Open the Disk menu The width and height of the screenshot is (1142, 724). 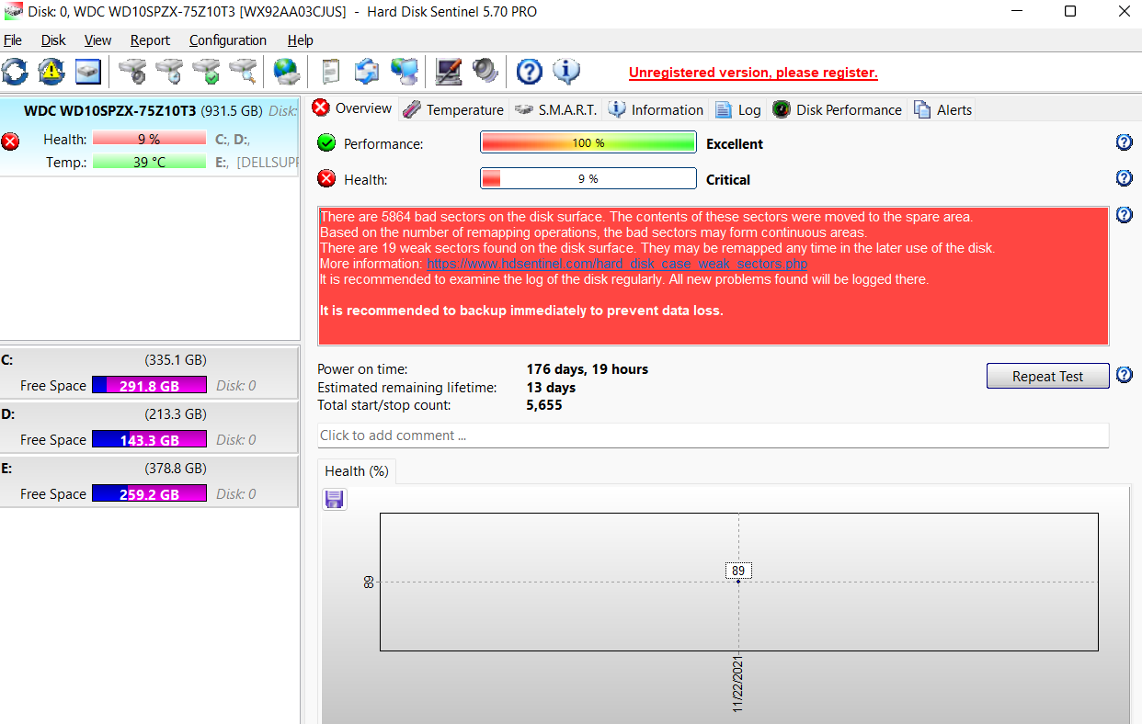pyautogui.click(x=53, y=40)
